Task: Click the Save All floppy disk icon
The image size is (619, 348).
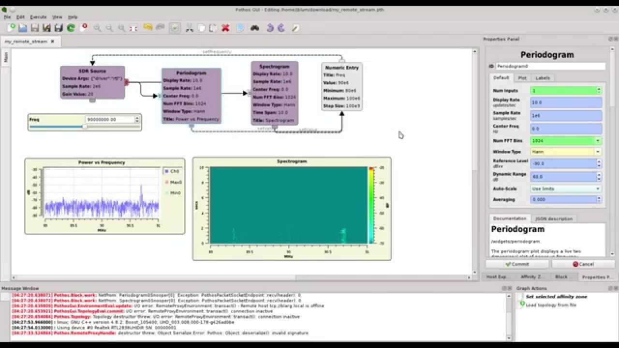Action: click(x=59, y=28)
